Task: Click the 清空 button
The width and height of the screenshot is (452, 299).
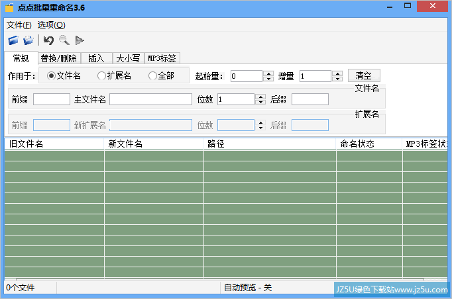Action: pos(364,75)
